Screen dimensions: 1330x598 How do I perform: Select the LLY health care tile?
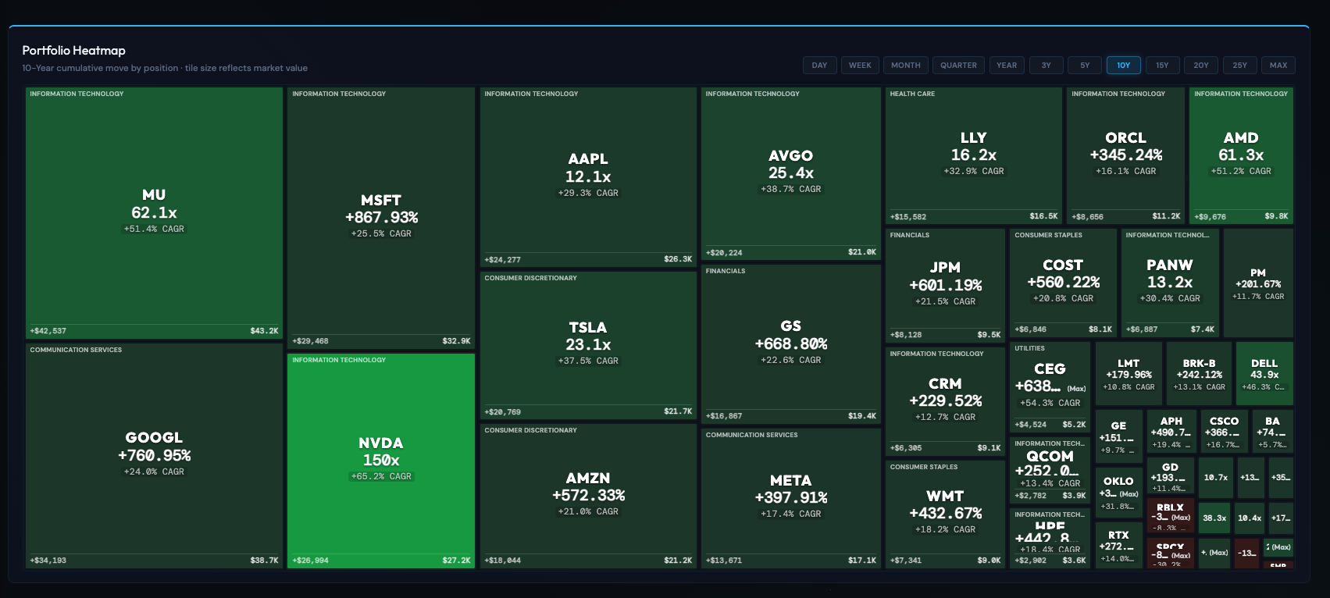[x=973, y=155]
